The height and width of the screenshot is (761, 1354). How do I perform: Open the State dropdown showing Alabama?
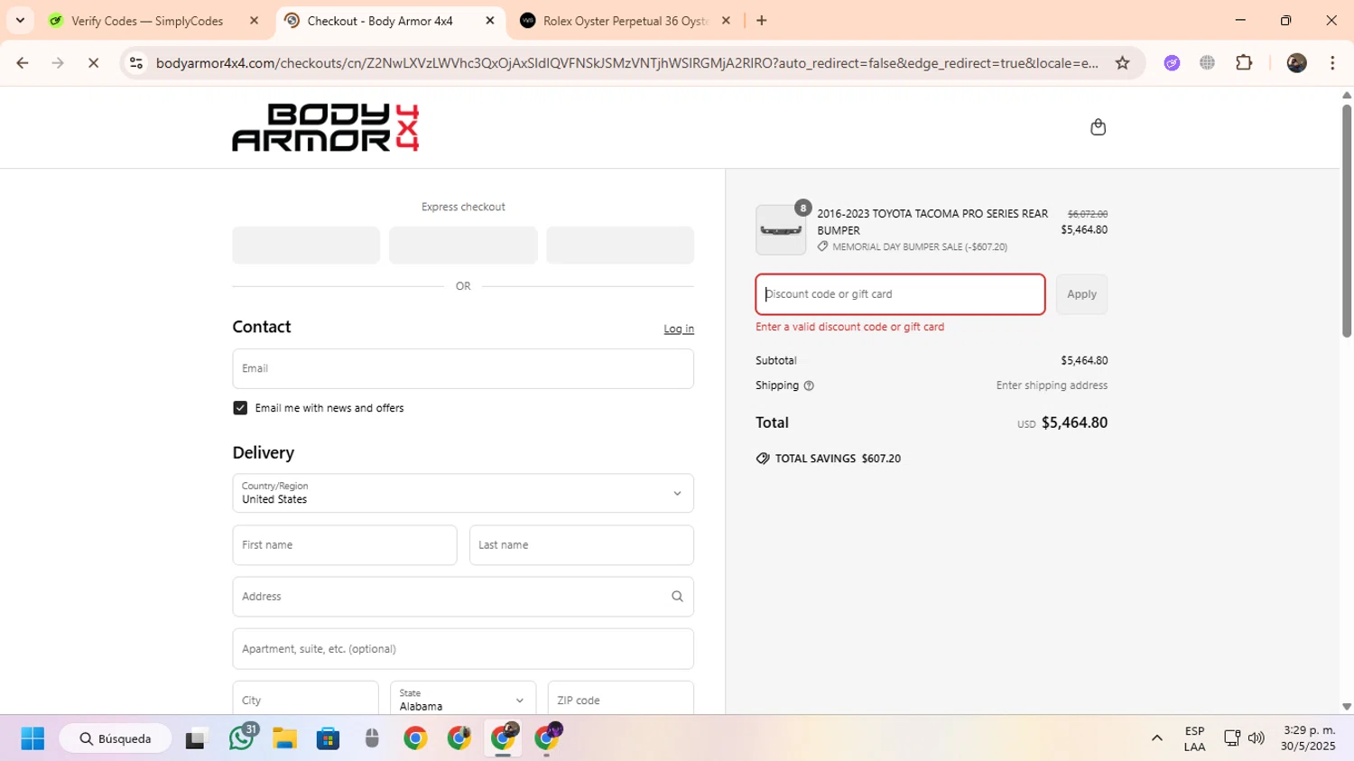tap(463, 700)
